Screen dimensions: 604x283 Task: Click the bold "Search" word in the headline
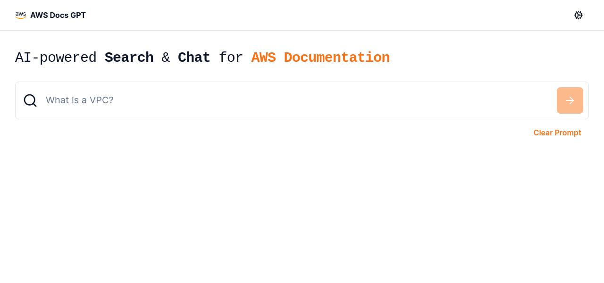(x=129, y=58)
